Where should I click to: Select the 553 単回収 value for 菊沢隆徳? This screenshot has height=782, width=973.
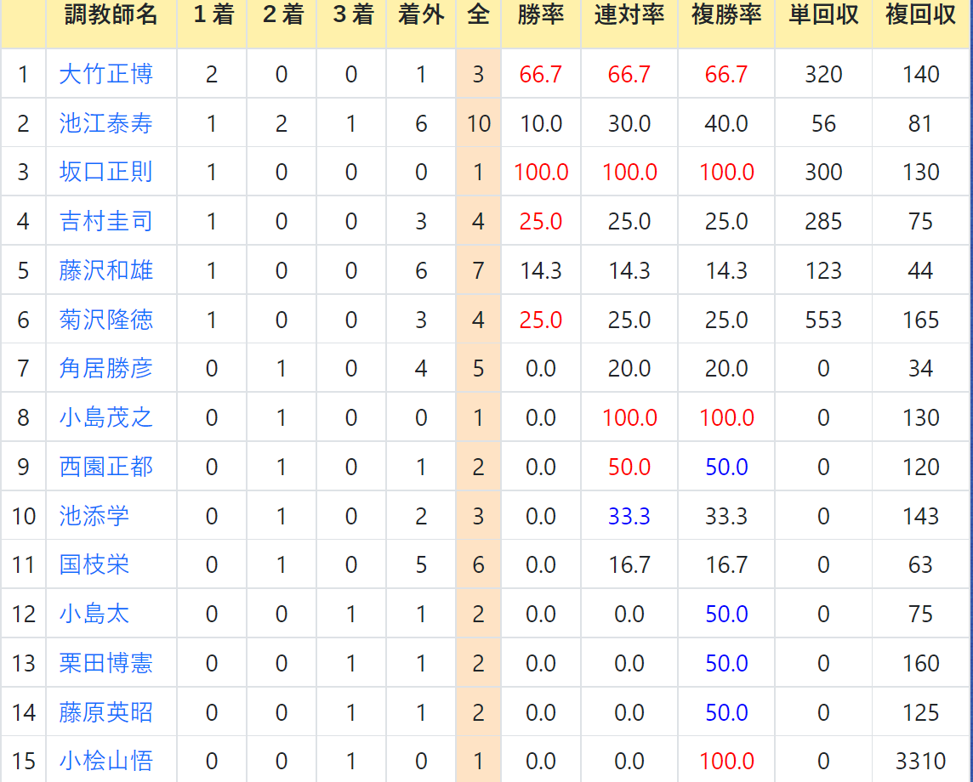click(x=823, y=320)
